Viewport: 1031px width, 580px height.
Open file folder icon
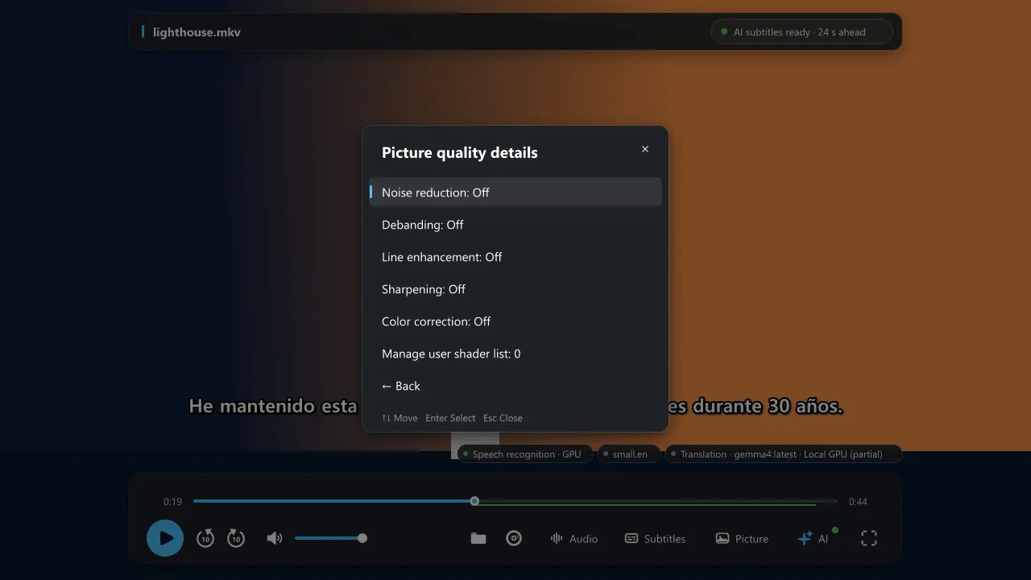[478, 538]
